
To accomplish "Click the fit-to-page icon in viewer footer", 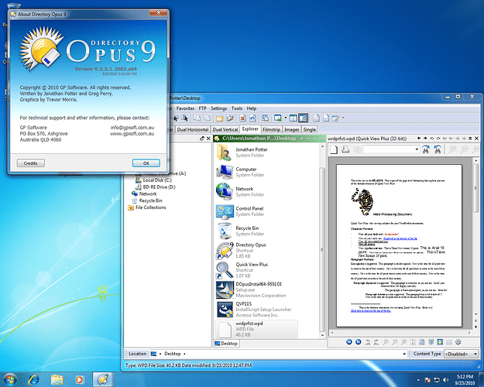I will [x=413, y=341].
